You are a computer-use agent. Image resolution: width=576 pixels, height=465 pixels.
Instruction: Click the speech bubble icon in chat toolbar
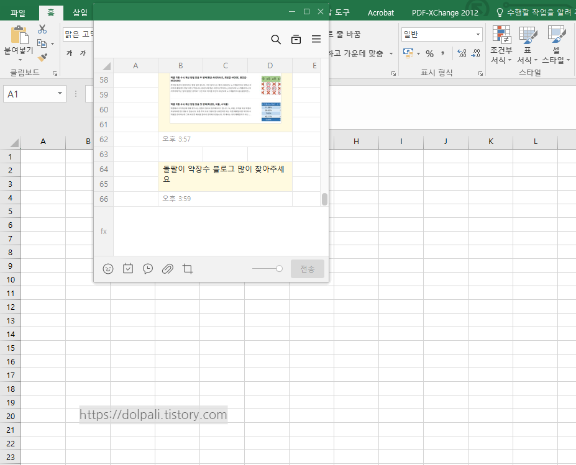148,269
